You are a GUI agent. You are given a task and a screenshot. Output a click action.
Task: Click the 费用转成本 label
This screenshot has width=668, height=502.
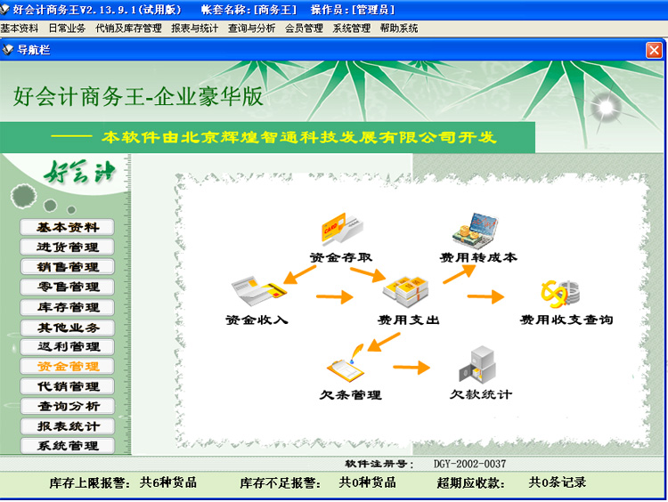478,257
